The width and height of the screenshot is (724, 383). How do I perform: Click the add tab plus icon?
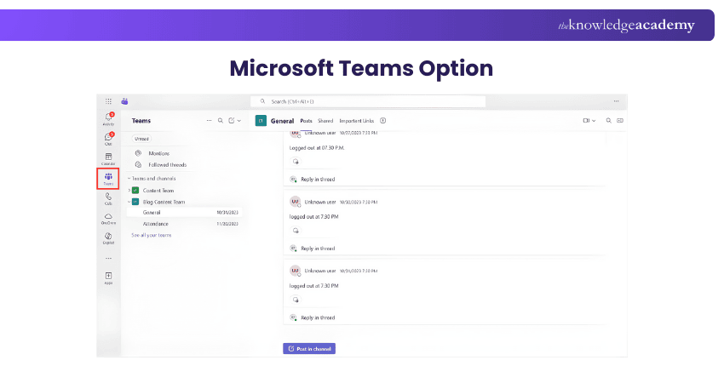pyautogui.click(x=382, y=121)
